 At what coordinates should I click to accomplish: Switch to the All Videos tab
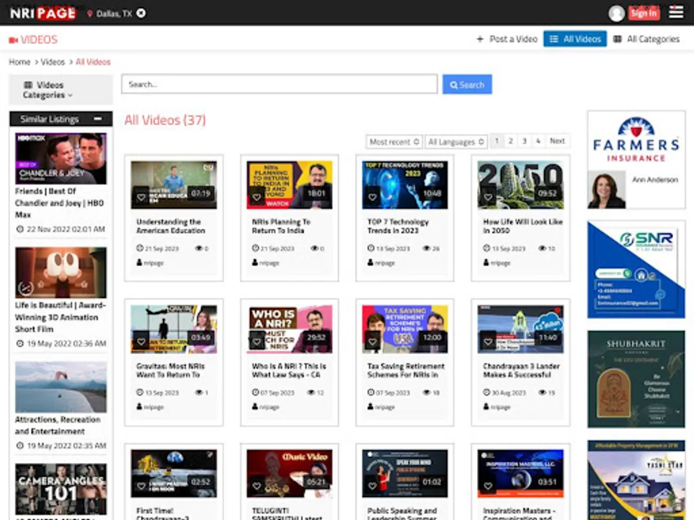coord(575,39)
